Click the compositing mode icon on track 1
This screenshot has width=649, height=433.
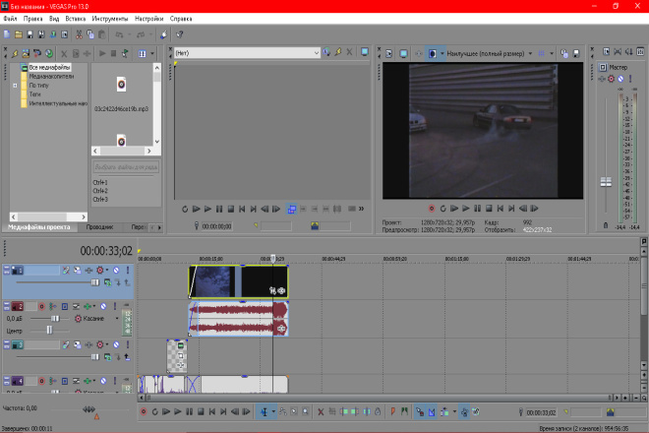point(107,282)
